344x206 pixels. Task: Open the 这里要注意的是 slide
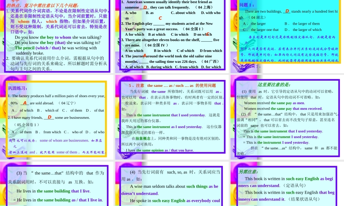point(287,117)
